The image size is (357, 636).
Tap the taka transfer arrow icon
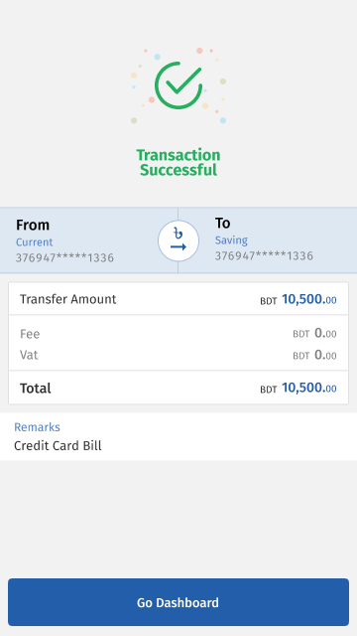click(178, 240)
